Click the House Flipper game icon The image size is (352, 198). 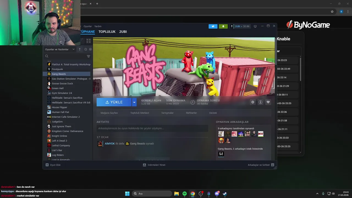pyautogui.click(x=49, y=107)
